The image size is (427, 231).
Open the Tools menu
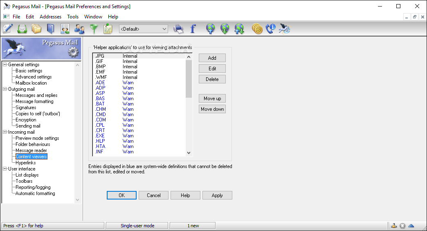(73, 17)
